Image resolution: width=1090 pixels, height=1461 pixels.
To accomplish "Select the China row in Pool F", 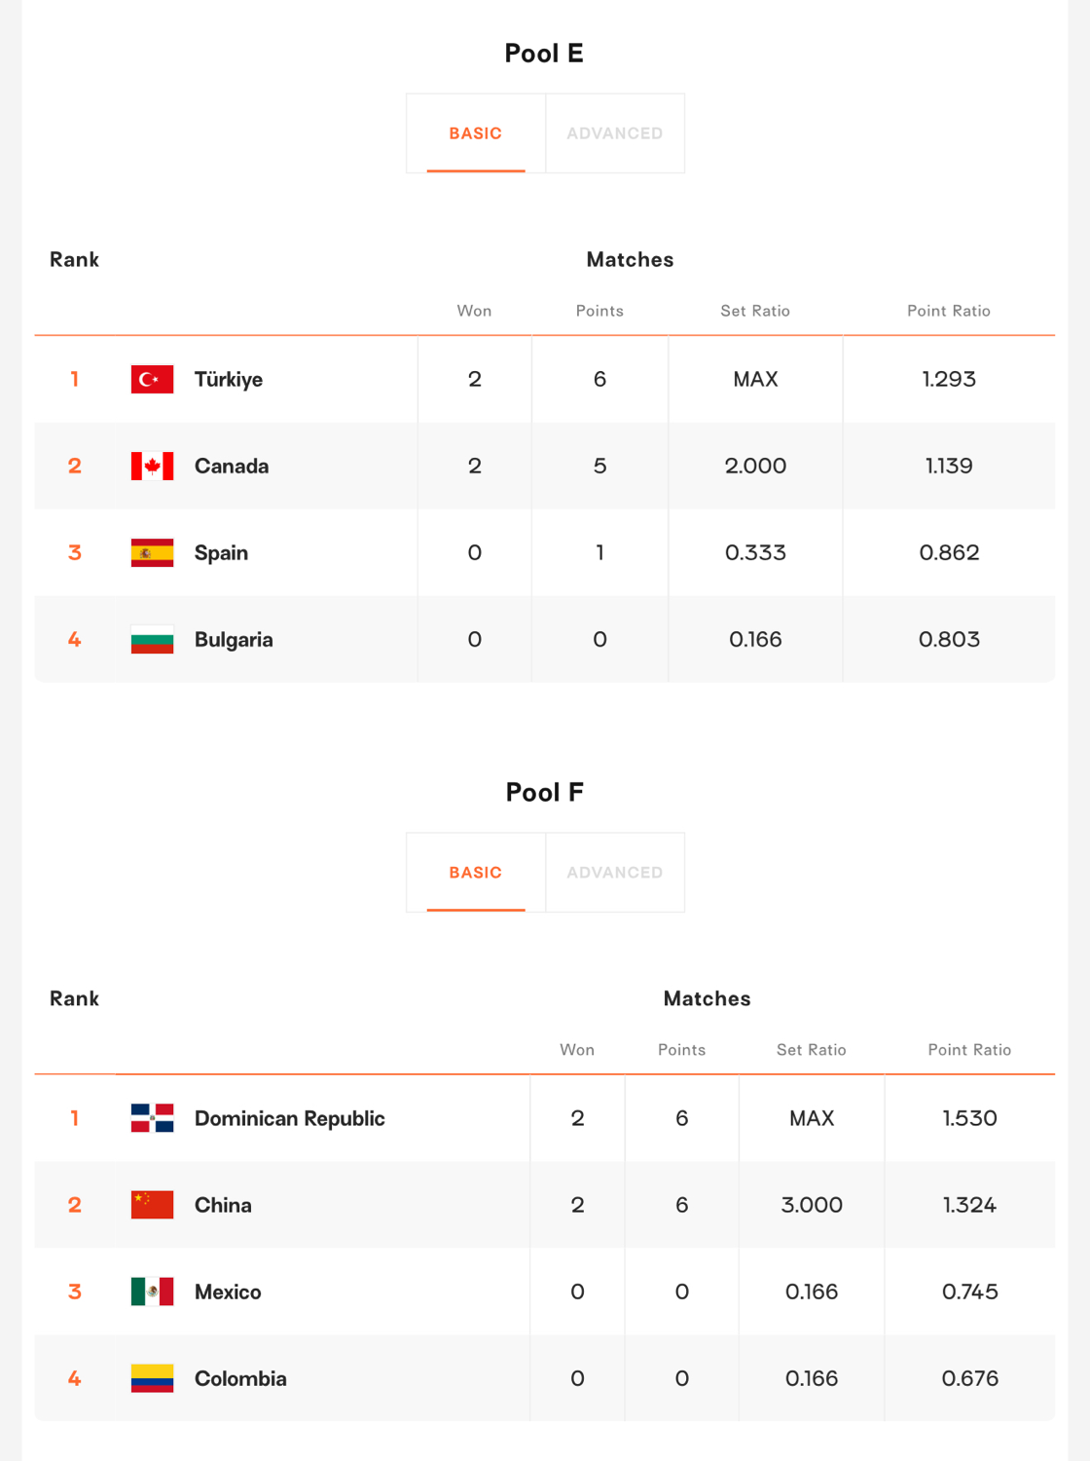I will click(545, 1205).
